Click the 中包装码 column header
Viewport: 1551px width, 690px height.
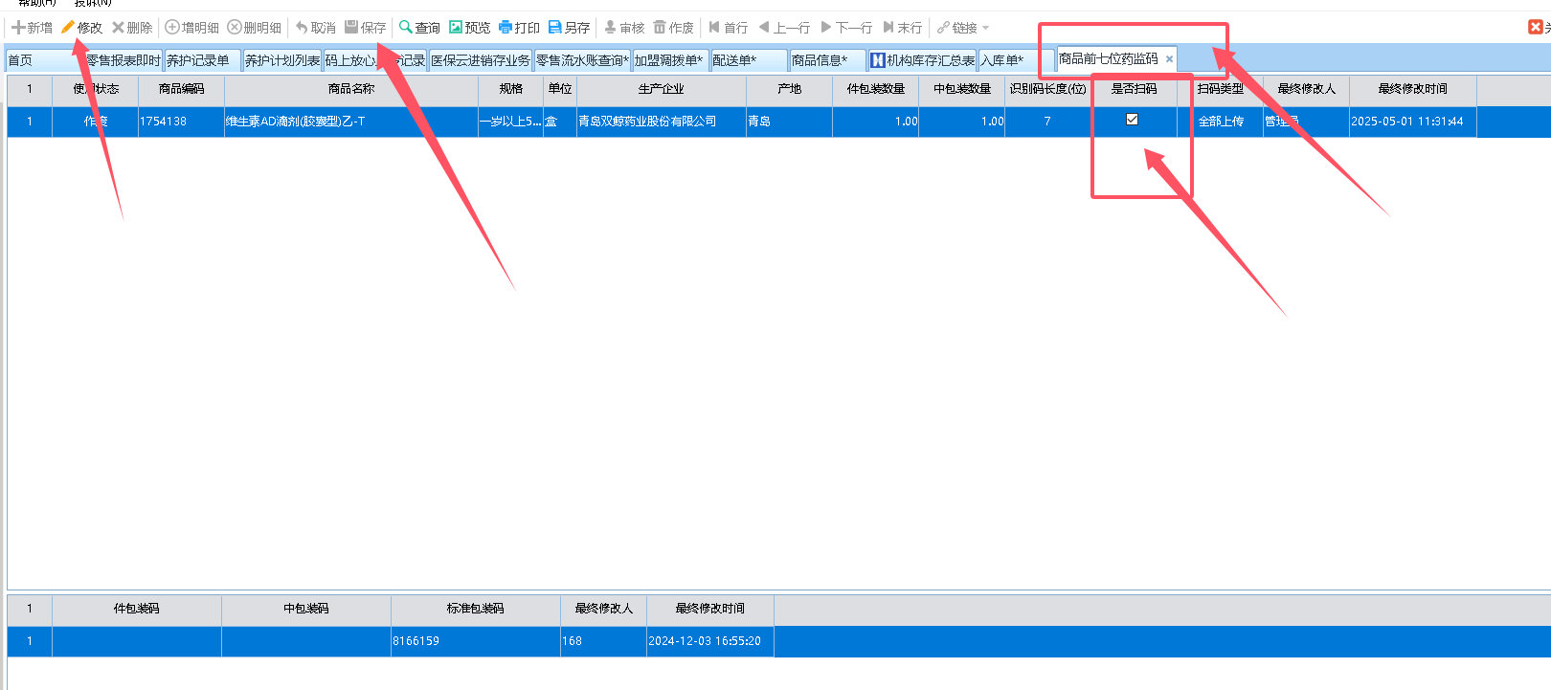tap(306, 609)
